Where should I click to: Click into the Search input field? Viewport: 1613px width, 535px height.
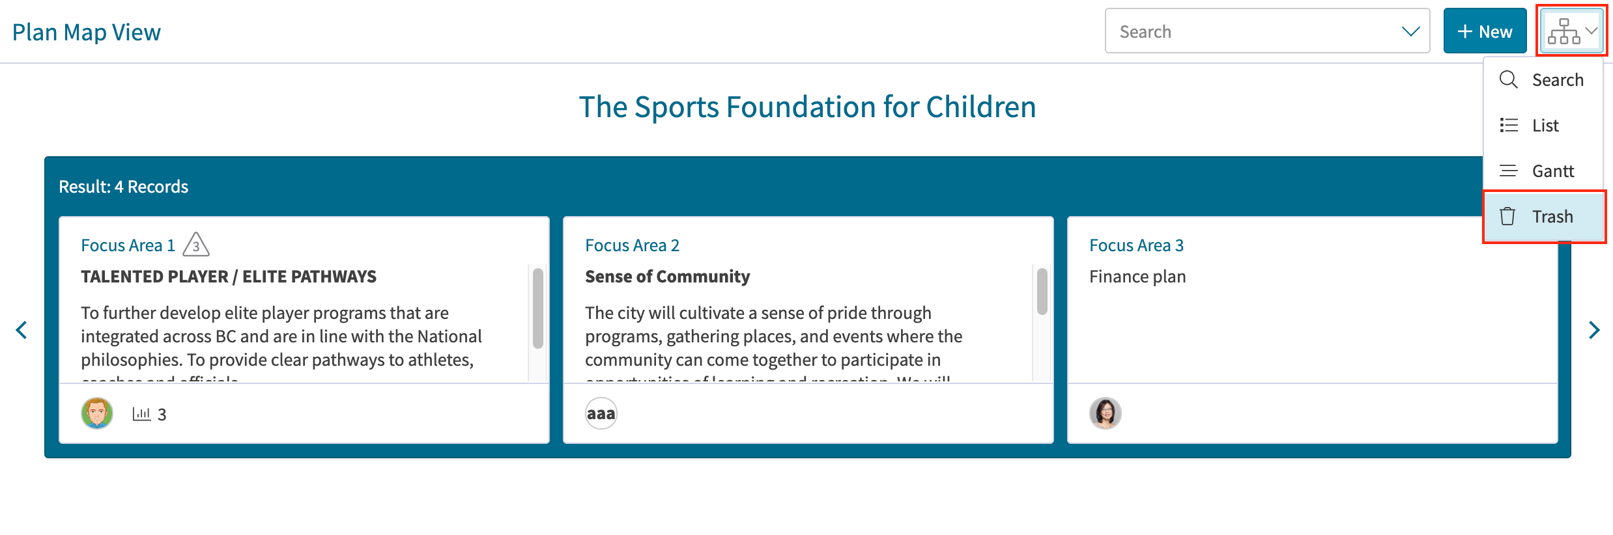pos(1254,31)
